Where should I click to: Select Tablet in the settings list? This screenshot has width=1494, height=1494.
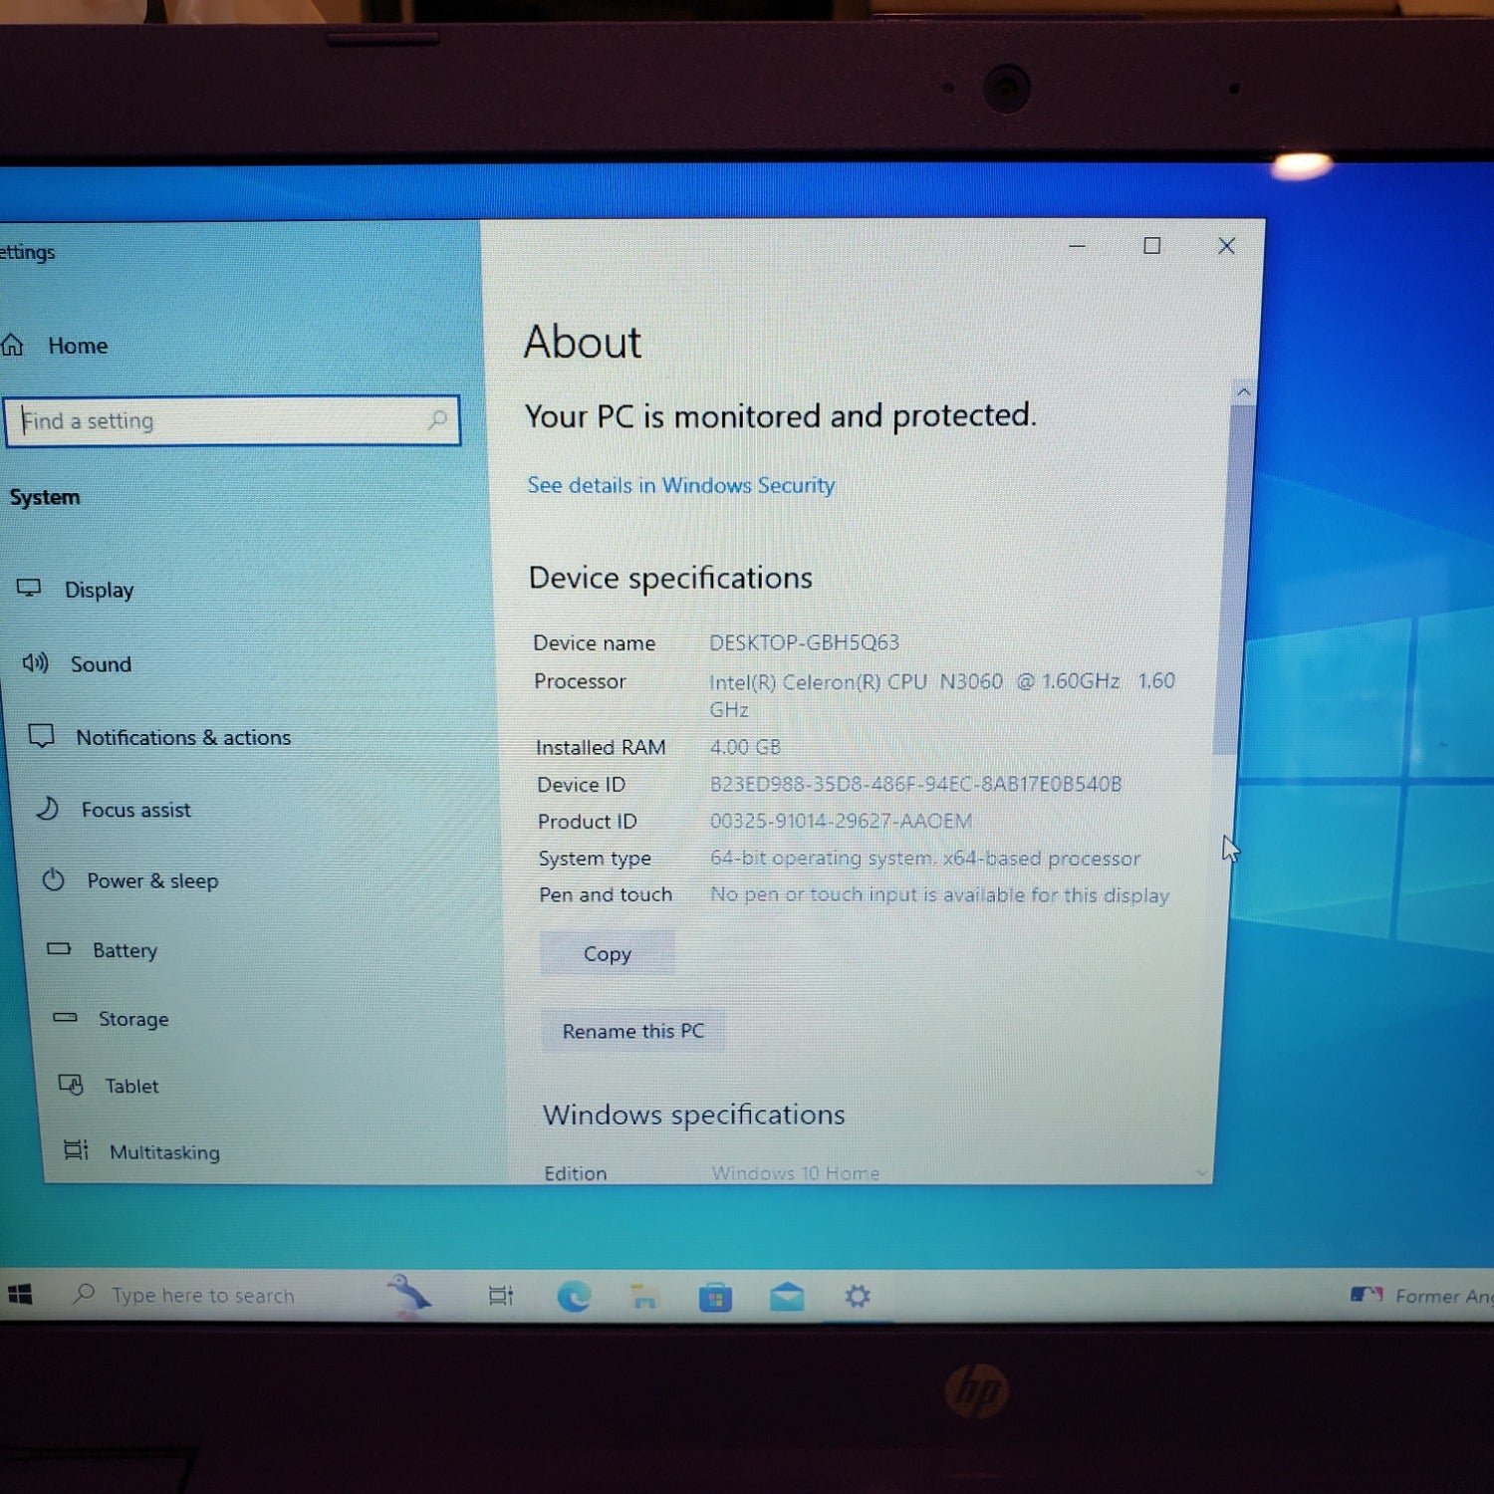tap(131, 1086)
